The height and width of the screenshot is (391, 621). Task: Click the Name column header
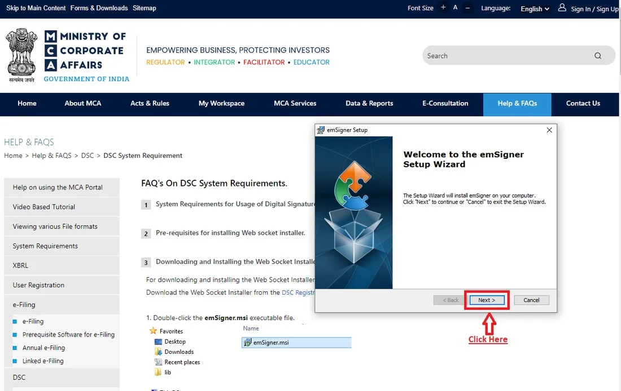pyautogui.click(x=251, y=328)
